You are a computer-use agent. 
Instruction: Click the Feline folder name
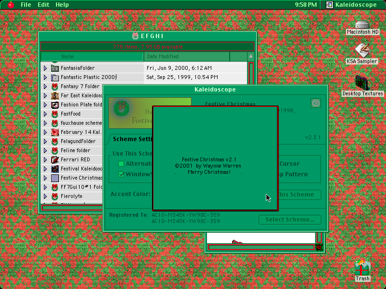(x=75, y=150)
